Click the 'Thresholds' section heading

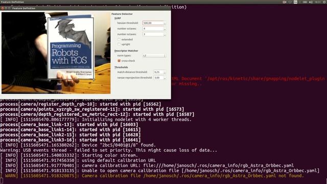click(121, 67)
